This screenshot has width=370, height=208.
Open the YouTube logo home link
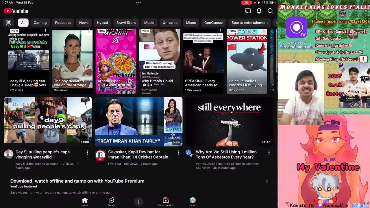pyautogui.click(x=16, y=11)
